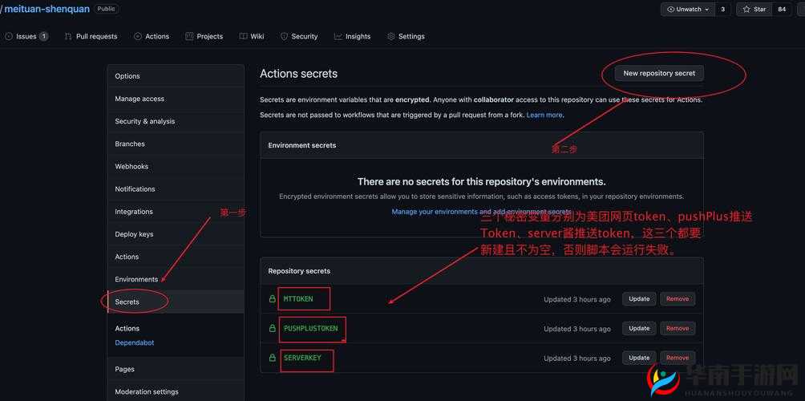
Task: Remove the MTTOKEN secret
Action: tap(678, 299)
